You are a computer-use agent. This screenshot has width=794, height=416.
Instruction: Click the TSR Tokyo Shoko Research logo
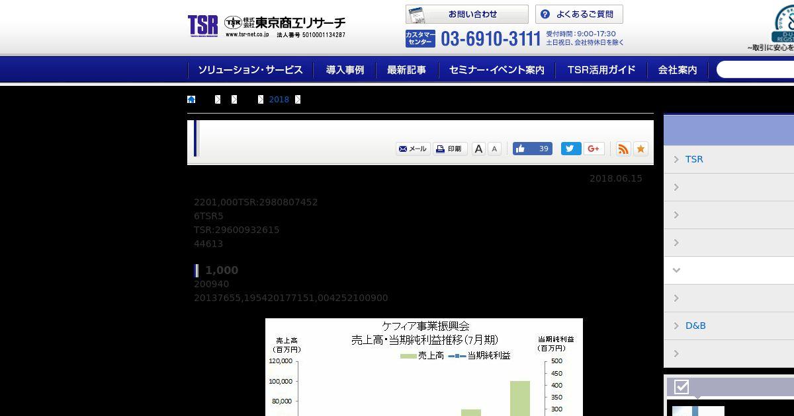click(267, 26)
